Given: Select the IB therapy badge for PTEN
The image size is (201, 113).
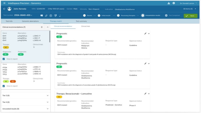Looking at the screenshot, I should pyautogui.click(x=6, y=81).
